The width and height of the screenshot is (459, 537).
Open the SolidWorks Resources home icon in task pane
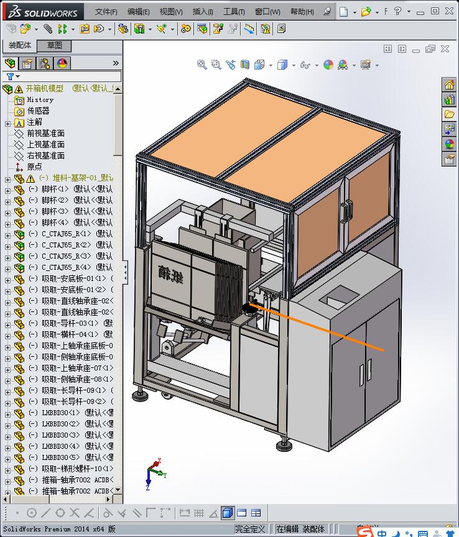click(449, 85)
